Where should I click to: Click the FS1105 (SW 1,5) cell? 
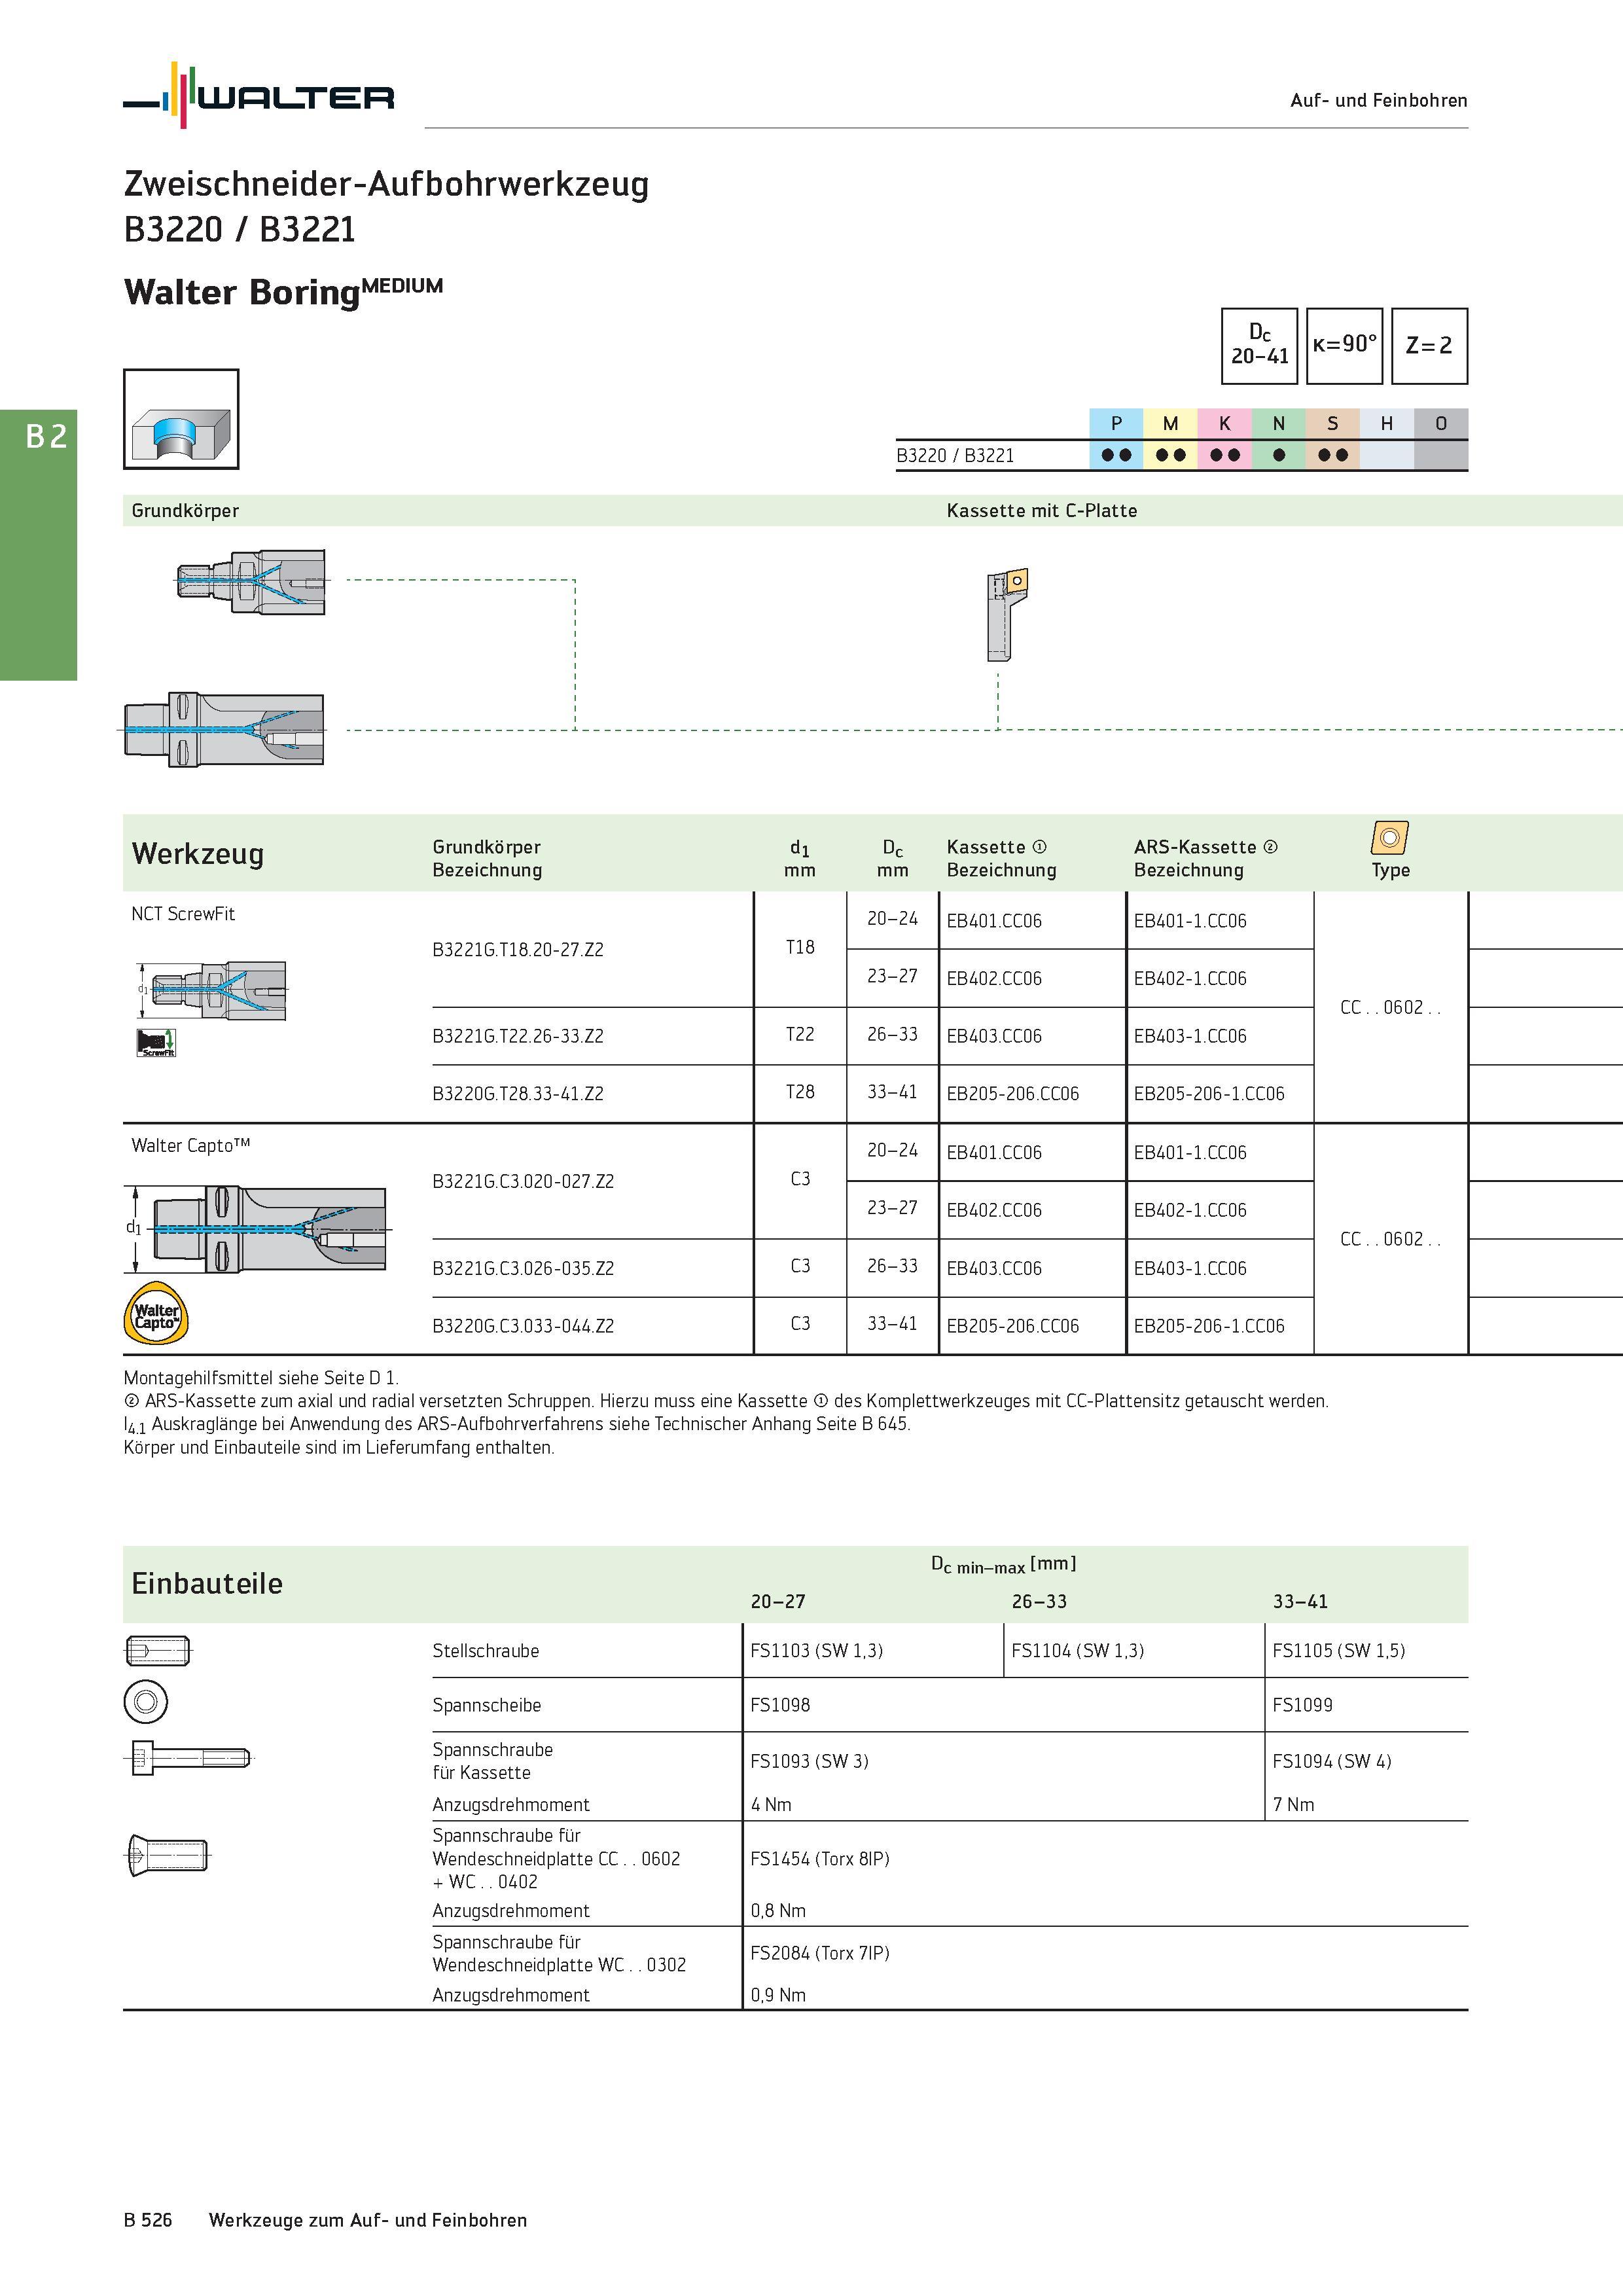click(x=1367, y=1650)
